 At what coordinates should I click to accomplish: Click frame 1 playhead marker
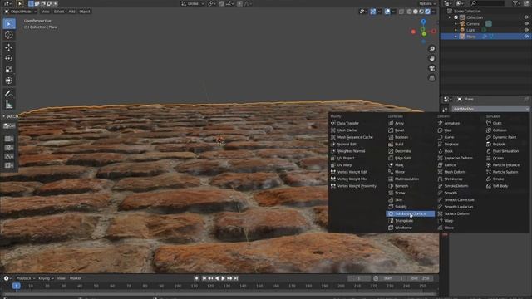click(x=16, y=286)
